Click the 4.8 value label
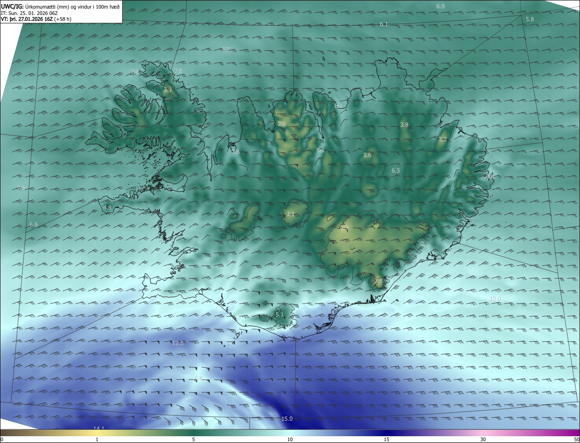Viewport: 580px width, 443px height. [107, 208]
